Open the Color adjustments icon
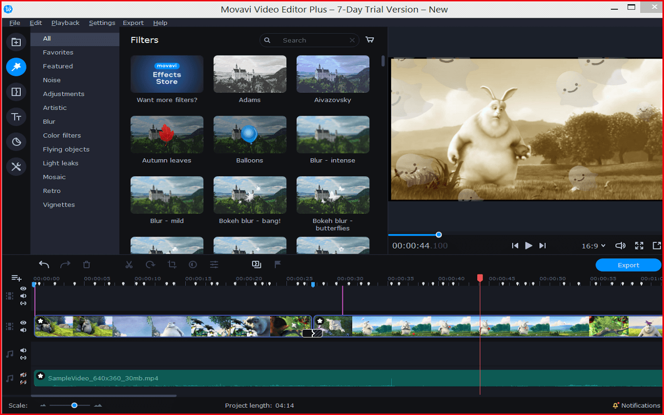This screenshot has width=664, height=415. [x=193, y=265]
